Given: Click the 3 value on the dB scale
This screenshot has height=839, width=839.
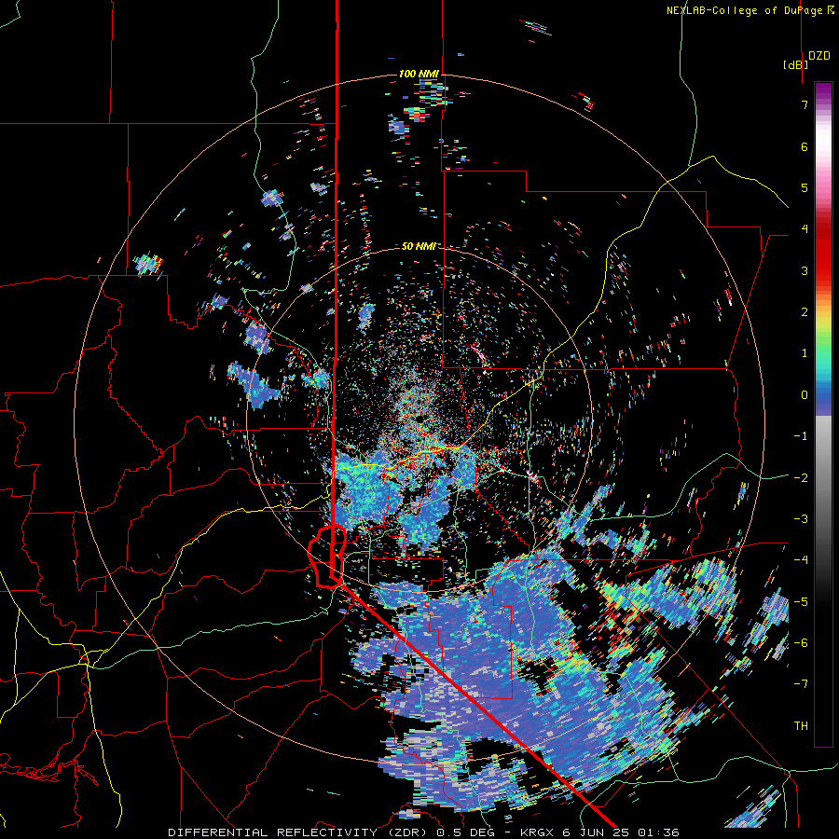Looking at the screenshot, I should (x=805, y=270).
